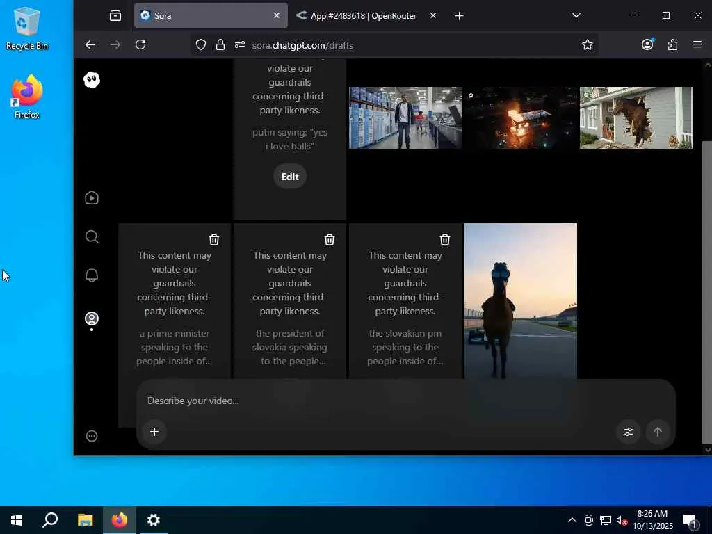Click the Sora logo in the sidebar
Viewport: 712px width, 534px height.
pyautogui.click(x=92, y=80)
